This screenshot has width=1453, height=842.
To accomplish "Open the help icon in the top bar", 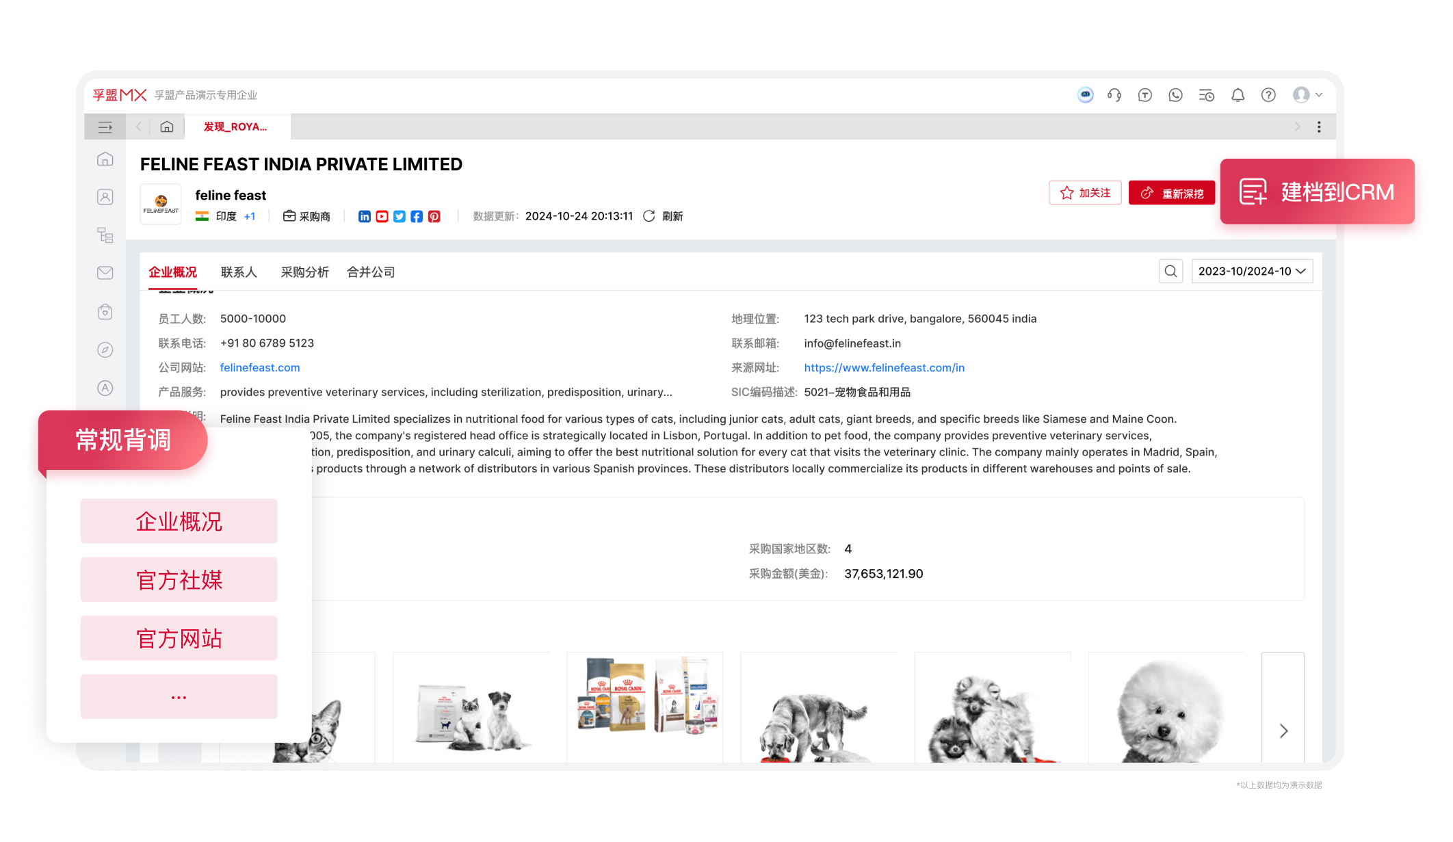I will (1269, 95).
